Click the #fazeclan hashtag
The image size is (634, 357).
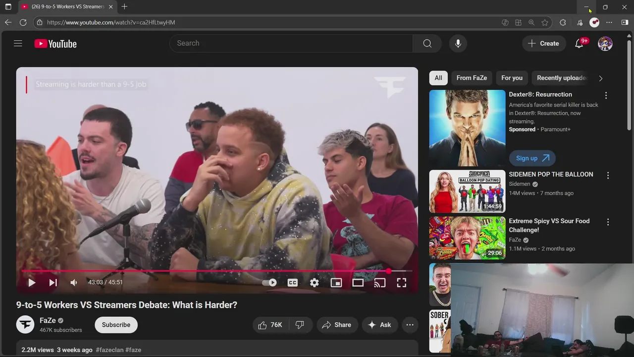click(x=109, y=350)
